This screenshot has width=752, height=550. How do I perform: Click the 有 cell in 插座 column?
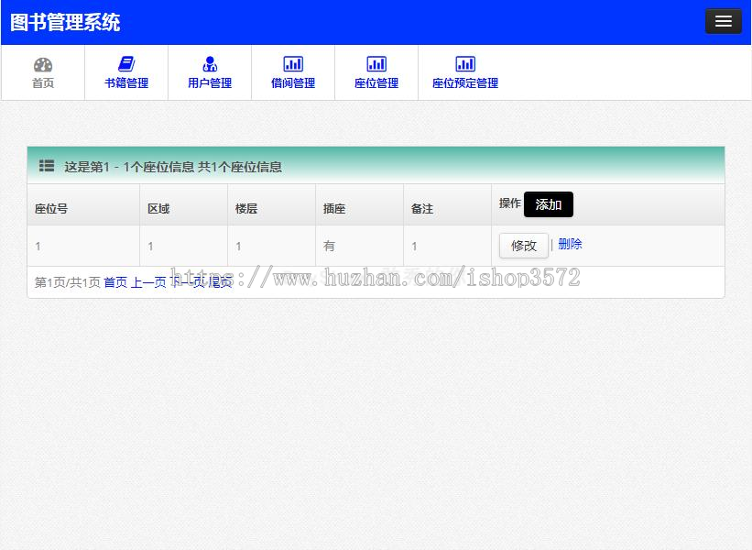329,247
